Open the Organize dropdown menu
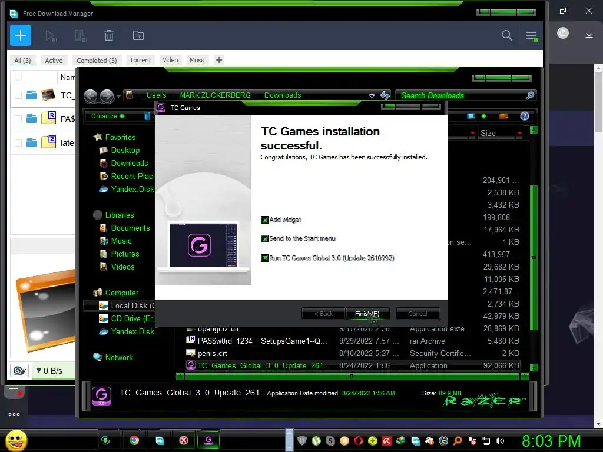Screen dimensions: 603x452 click(108, 116)
